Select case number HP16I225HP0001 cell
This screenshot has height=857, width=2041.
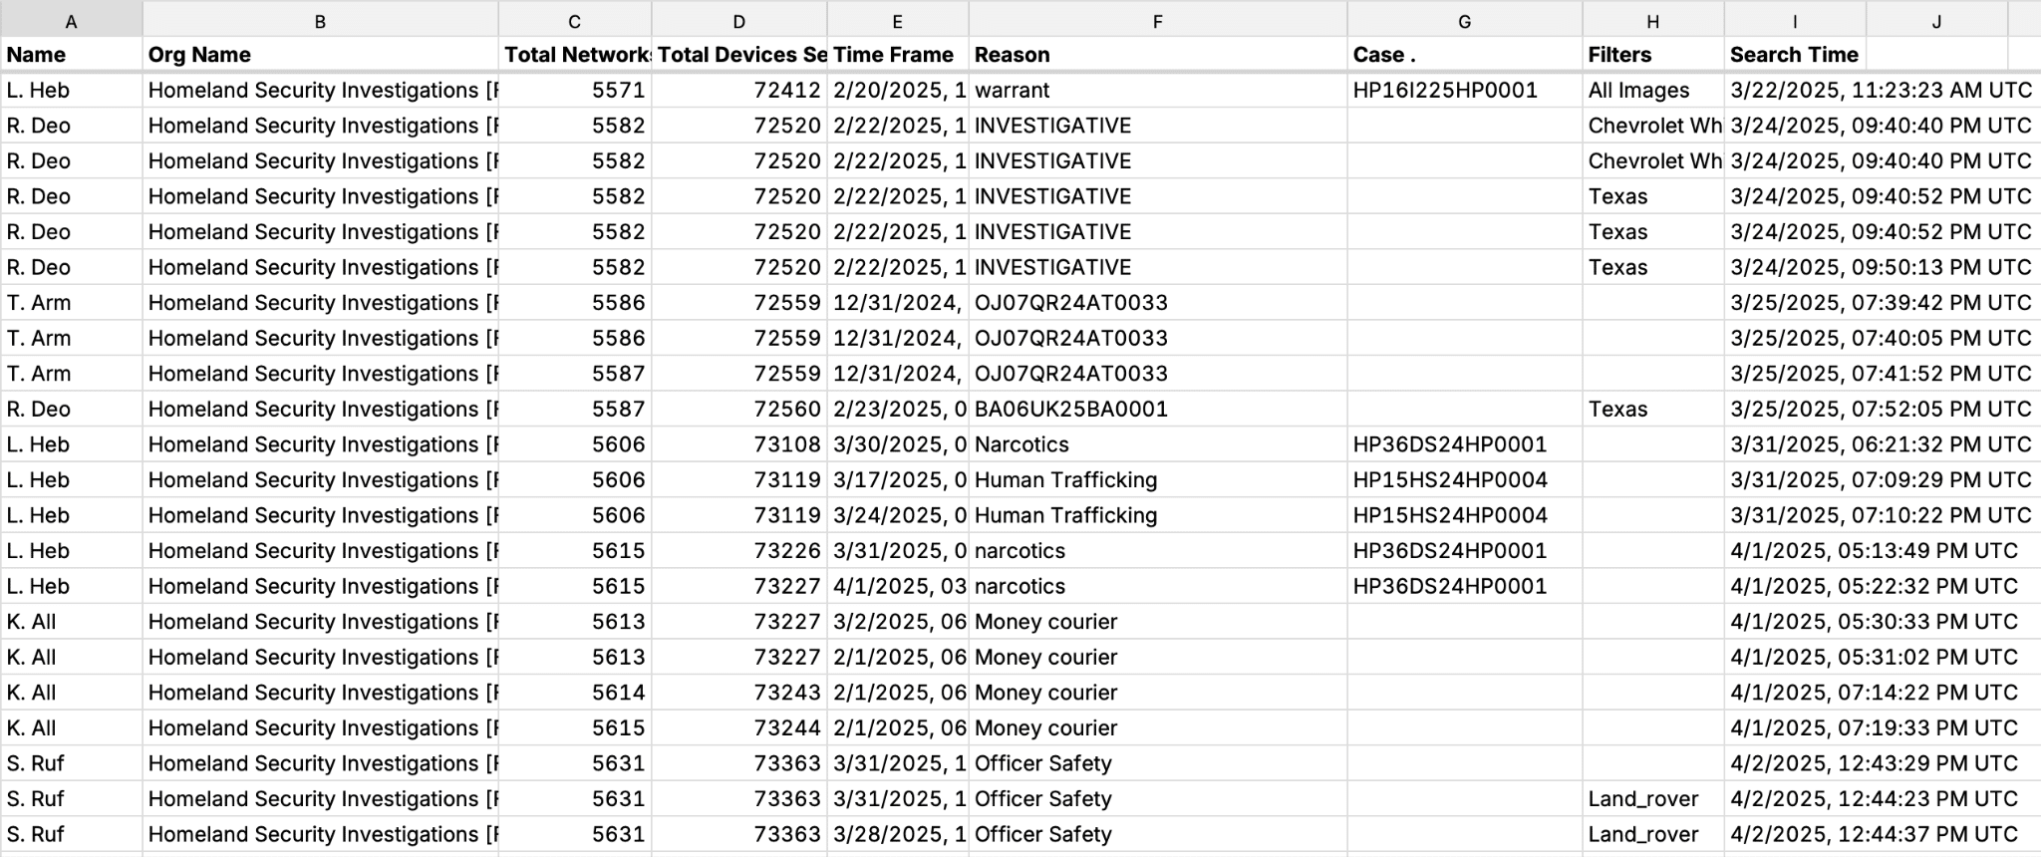[x=1463, y=91]
